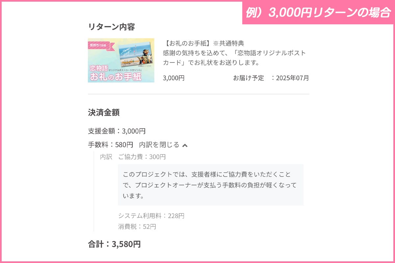Click the return description about postcard

[x=234, y=58]
